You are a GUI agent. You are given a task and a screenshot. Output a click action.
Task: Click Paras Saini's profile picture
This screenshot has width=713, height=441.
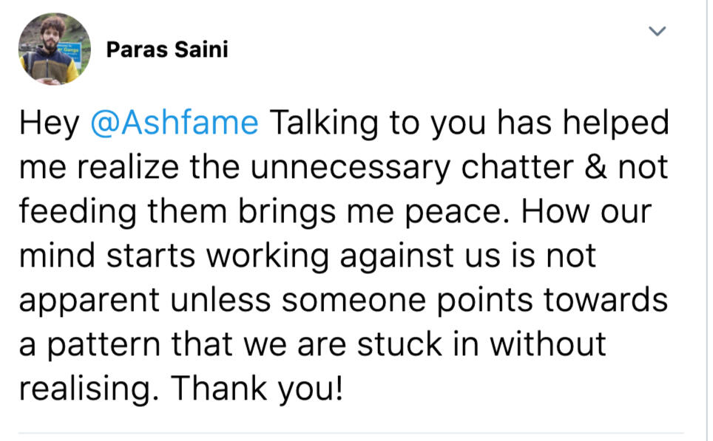(x=54, y=49)
